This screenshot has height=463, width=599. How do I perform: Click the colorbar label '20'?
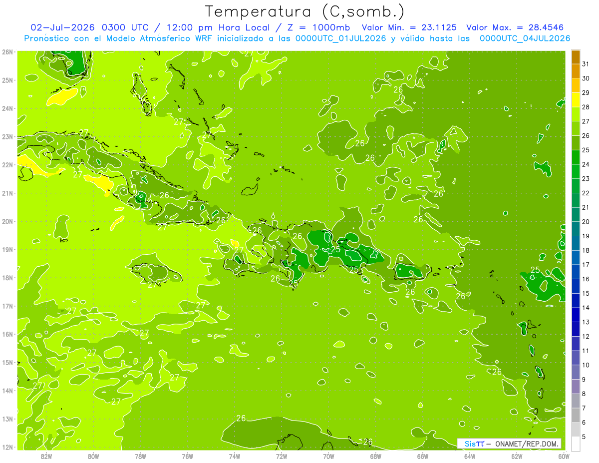click(x=586, y=222)
